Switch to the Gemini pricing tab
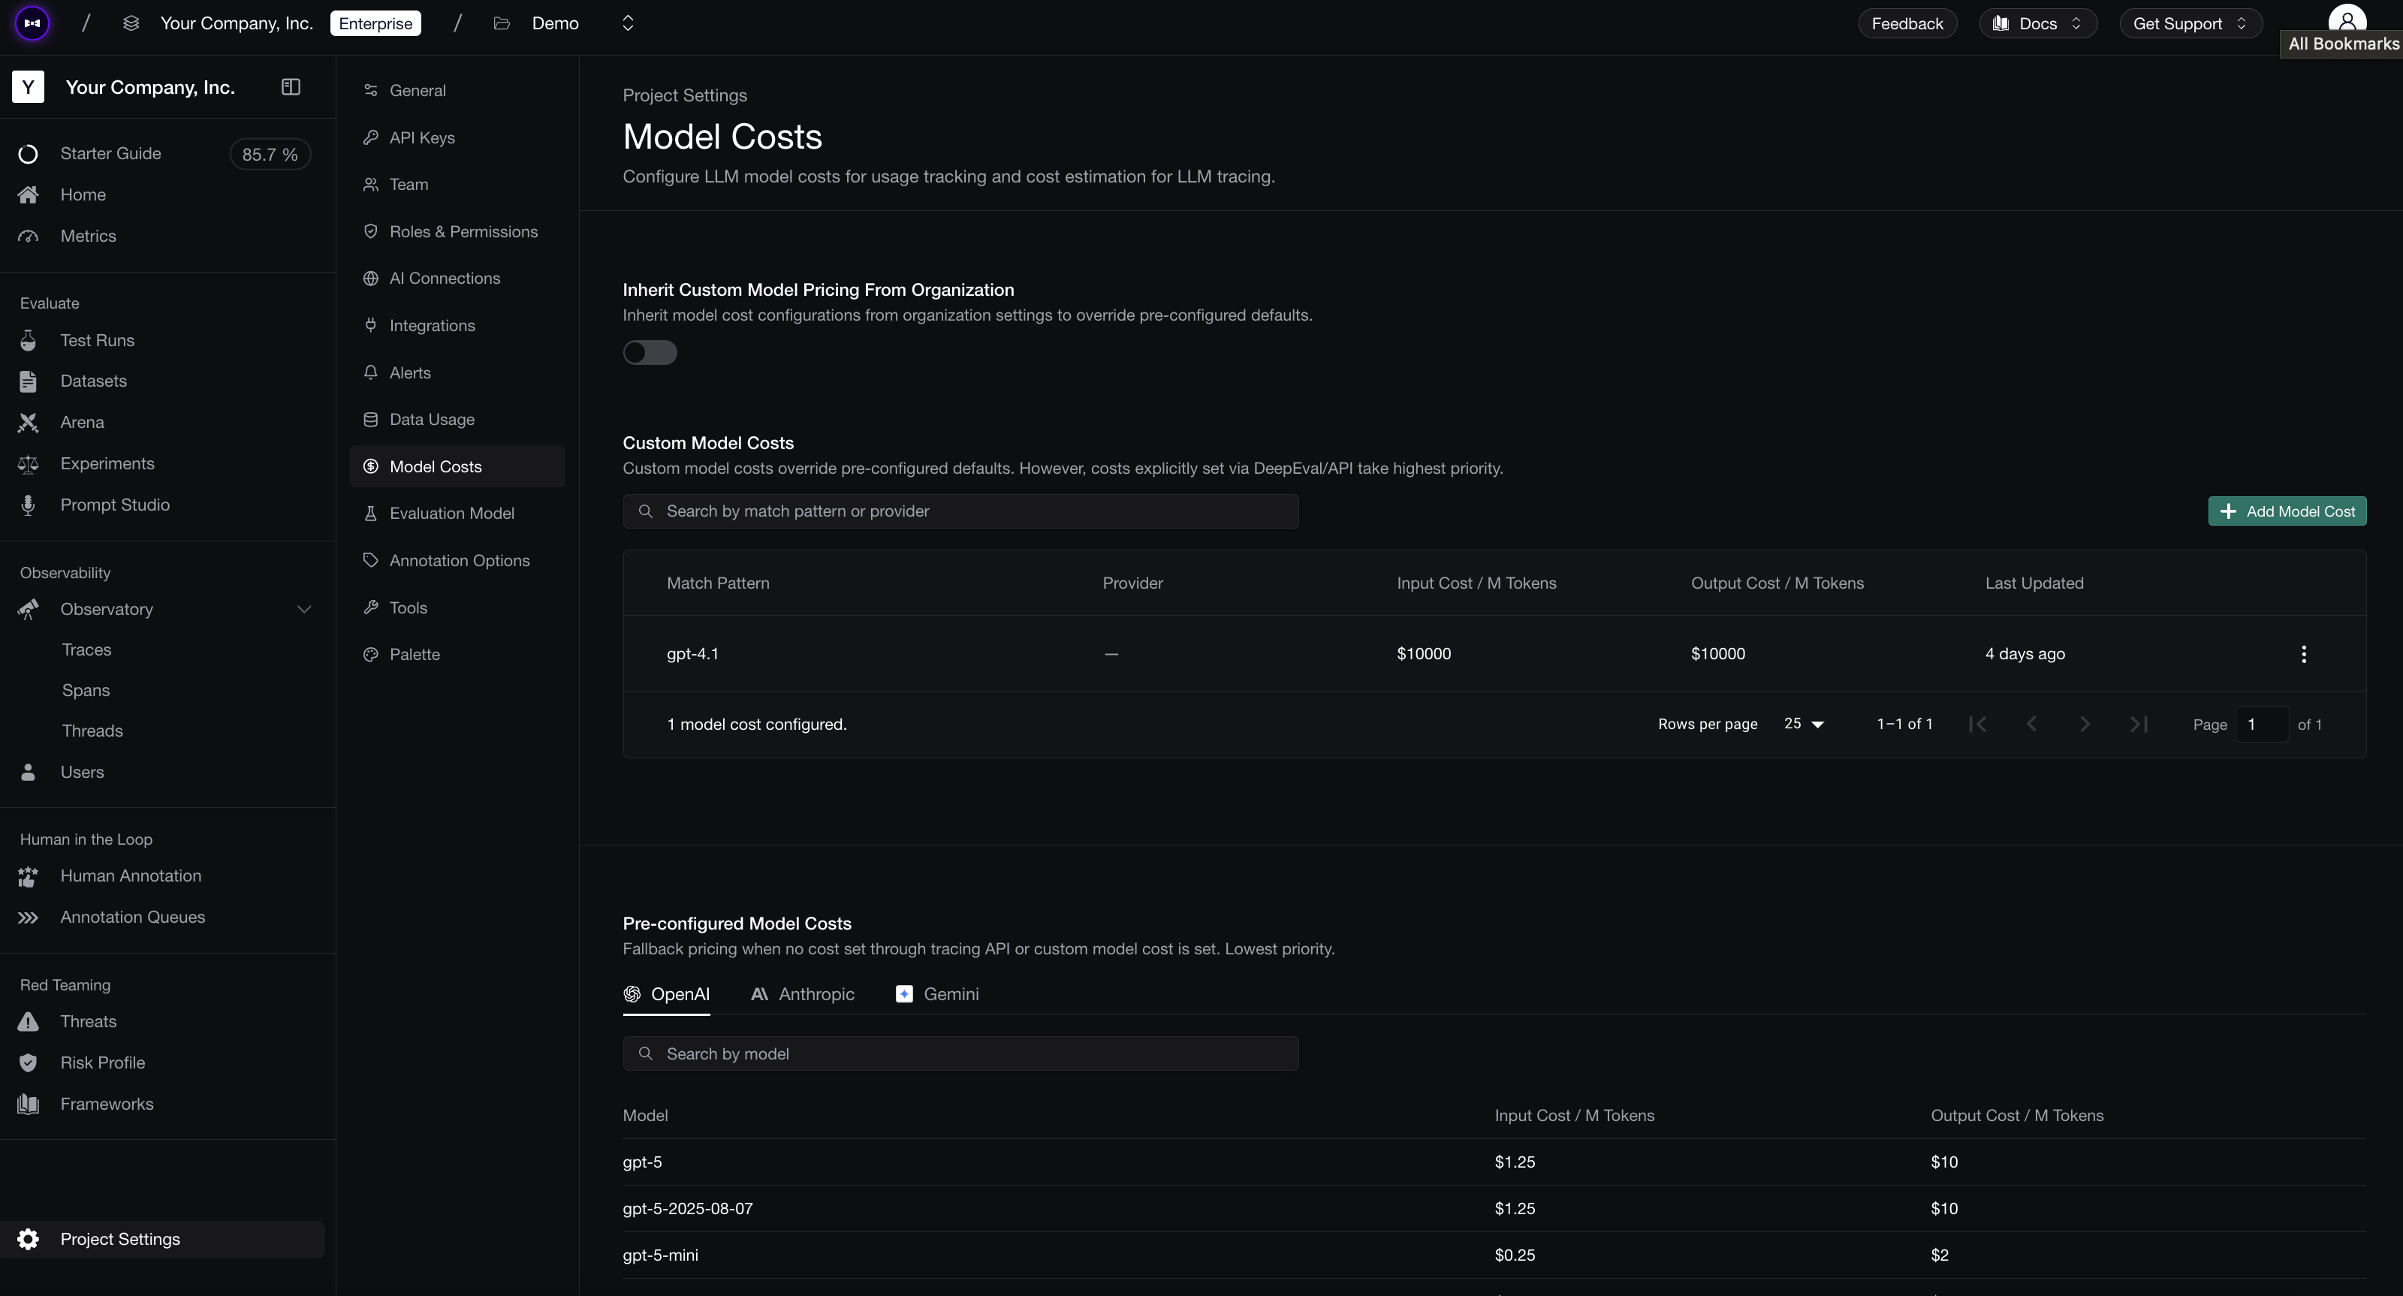Screen dimensions: 2403x1296 tap(936, 995)
